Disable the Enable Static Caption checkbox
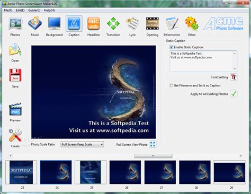 tap(171, 47)
